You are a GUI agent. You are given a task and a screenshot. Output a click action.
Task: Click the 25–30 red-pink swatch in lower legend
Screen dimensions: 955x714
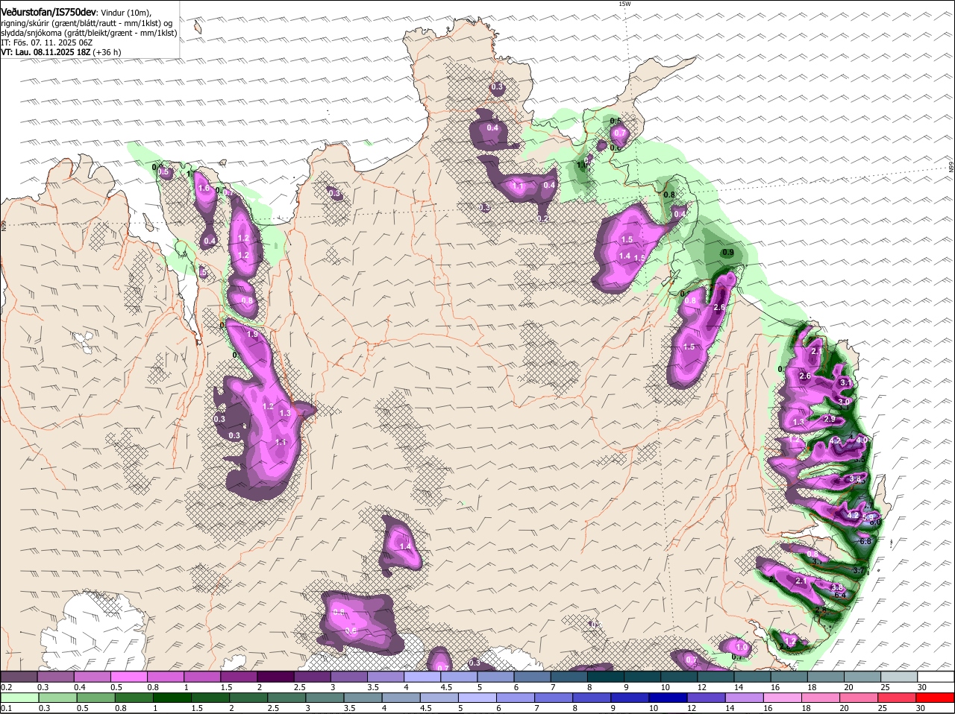898,697
